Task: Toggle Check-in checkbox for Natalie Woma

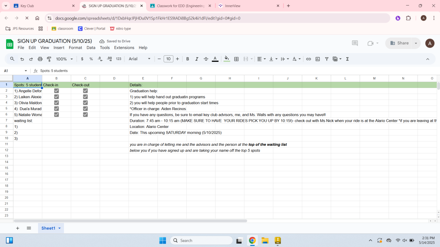Action: click(x=56, y=115)
